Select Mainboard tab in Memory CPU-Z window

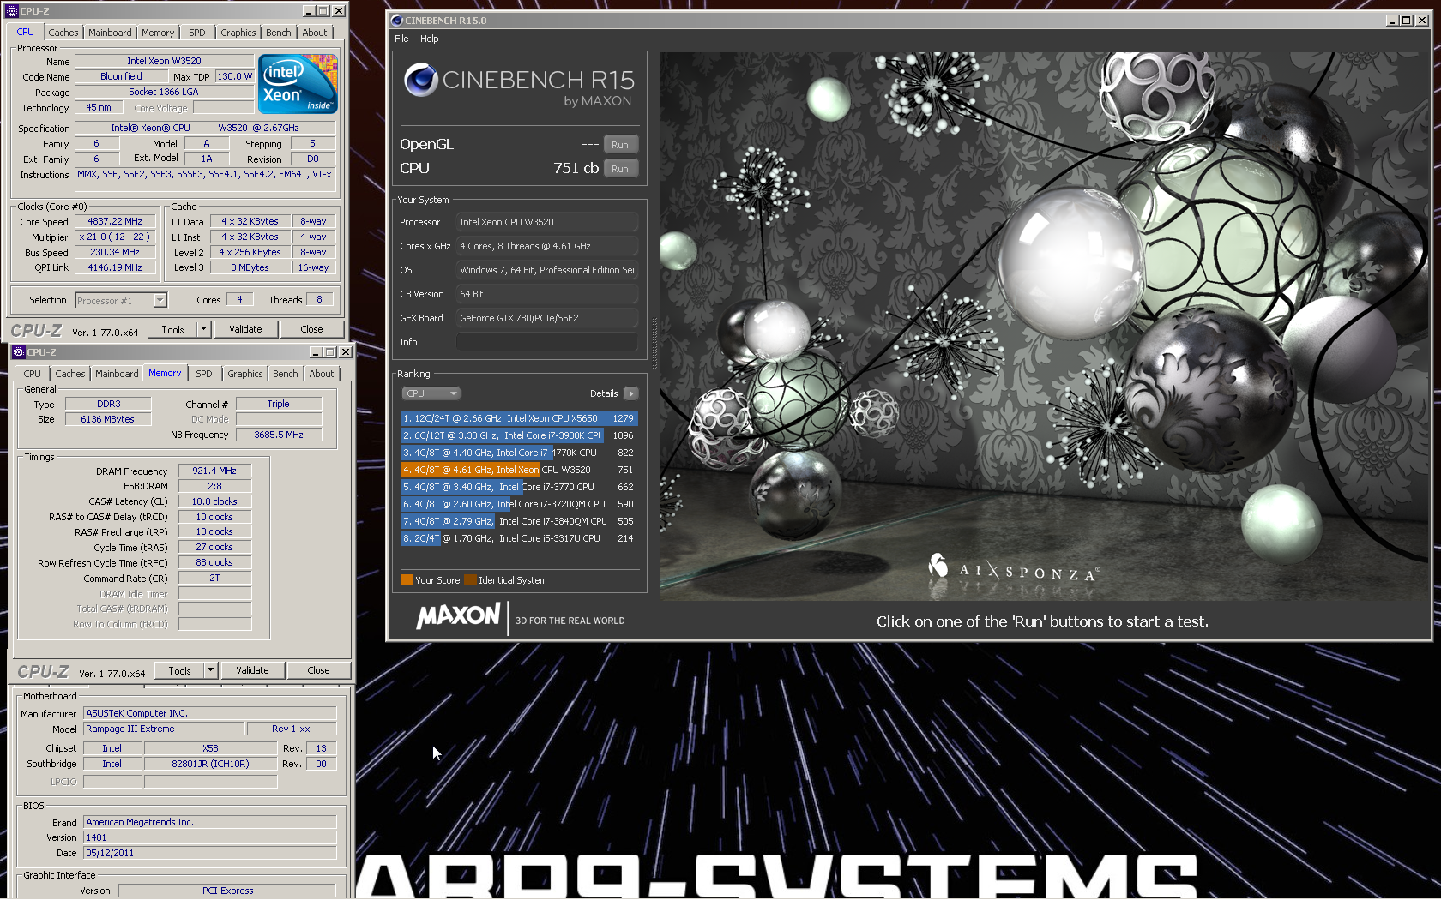pyautogui.click(x=117, y=374)
